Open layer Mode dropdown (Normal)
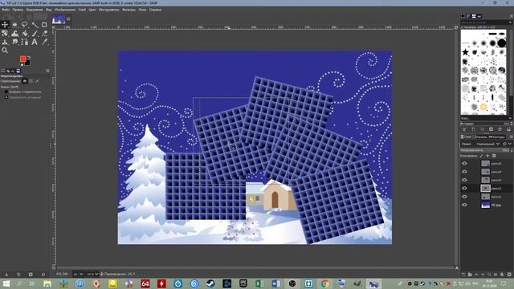The image size is (514, 289). point(487,144)
